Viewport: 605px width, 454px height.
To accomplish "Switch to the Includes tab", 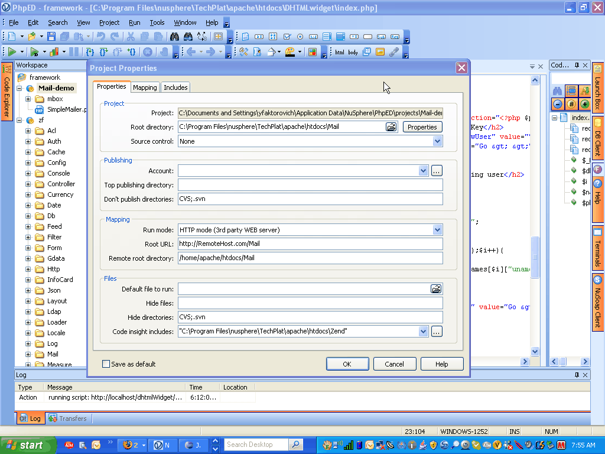I will click(175, 87).
